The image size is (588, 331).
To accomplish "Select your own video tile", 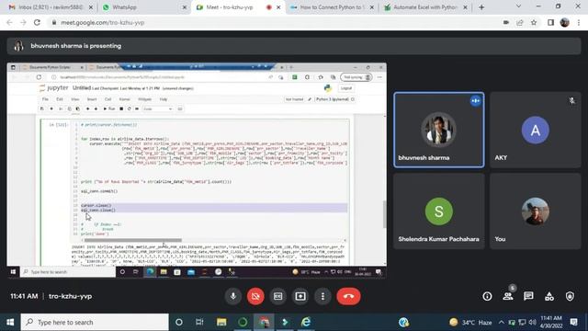I will 536,211.
